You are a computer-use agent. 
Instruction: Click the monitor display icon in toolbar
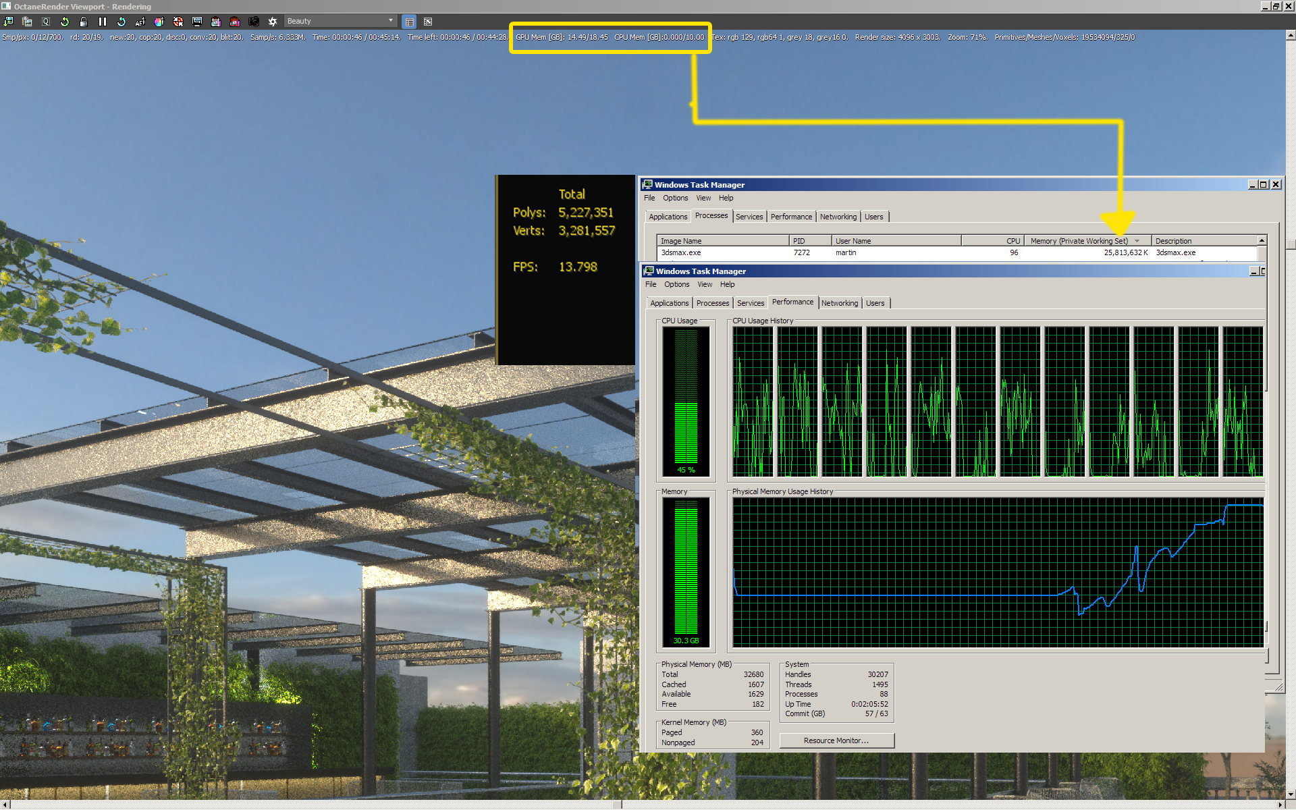click(197, 22)
